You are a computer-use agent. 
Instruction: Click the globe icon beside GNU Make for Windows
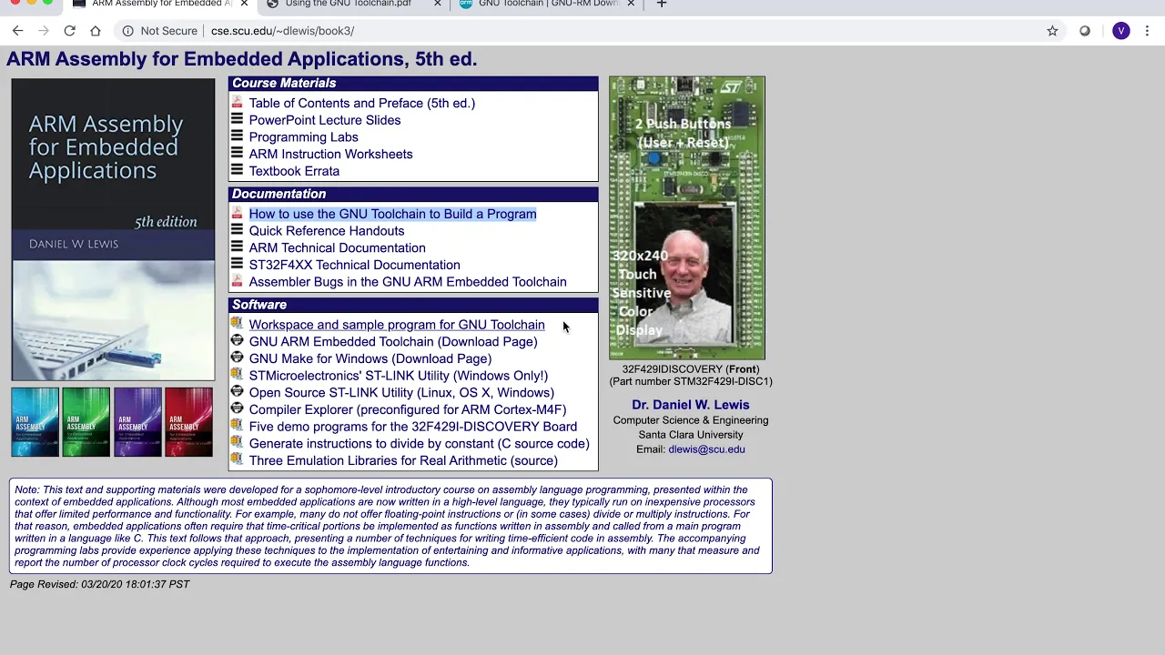coord(237,358)
